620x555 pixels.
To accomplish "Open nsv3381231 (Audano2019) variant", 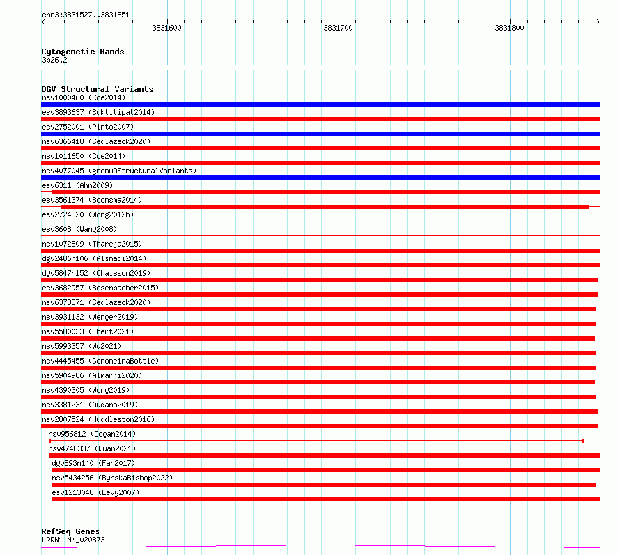I will [x=90, y=405].
